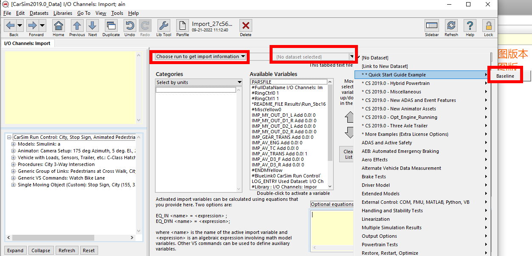Viewport: 532px width, 256px height.
Task: Open CS 2019.0 - Three Axle Trailer submenu
Action: tap(422, 126)
